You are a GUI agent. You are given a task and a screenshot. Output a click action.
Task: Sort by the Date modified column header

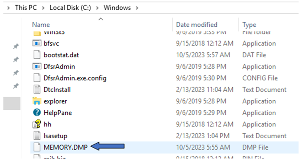pyautogui.click(x=197, y=25)
